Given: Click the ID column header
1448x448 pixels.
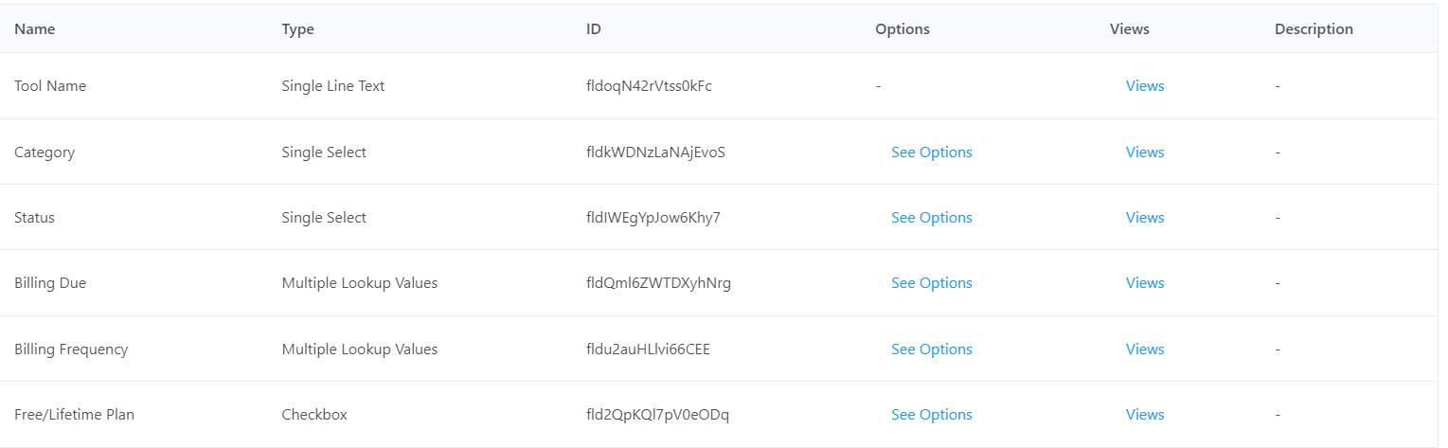Looking at the screenshot, I should tap(594, 29).
